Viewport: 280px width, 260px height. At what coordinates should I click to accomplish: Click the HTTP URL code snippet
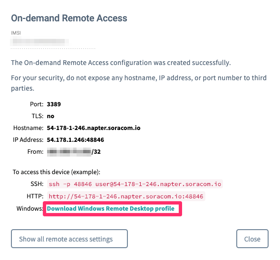(x=126, y=196)
